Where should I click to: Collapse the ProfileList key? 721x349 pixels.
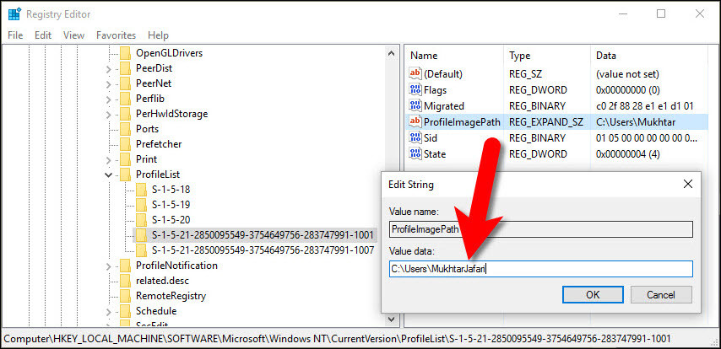click(109, 174)
